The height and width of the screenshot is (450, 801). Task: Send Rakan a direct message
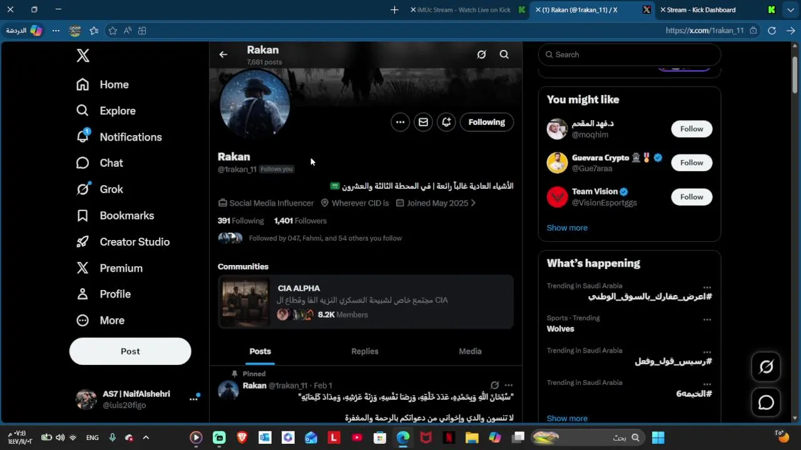point(423,122)
